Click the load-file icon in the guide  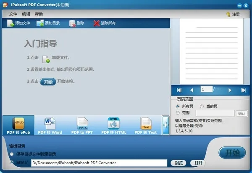coord(46,59)
